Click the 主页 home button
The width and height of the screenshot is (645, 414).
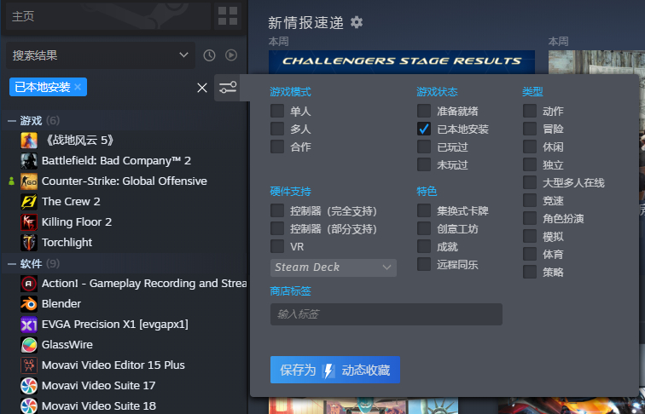tap(108, 16)
